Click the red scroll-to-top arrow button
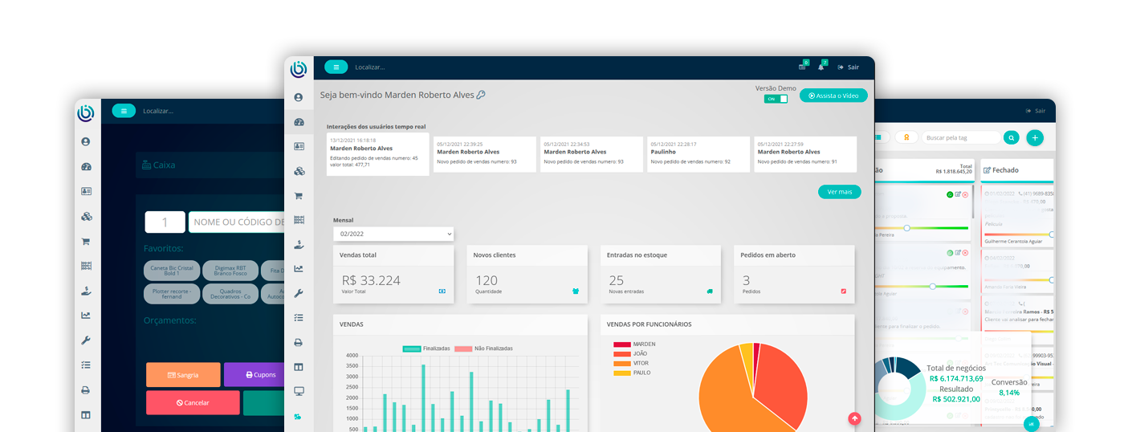1124x432 pixels. click(x=854, y=418)
